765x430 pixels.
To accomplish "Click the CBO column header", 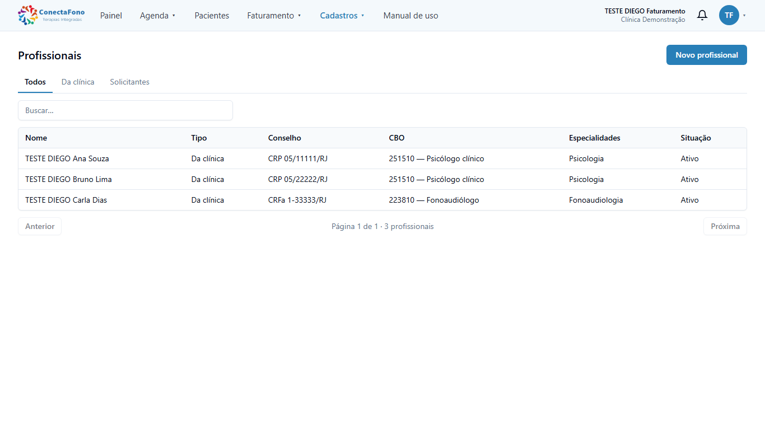I will pos(397,138).
